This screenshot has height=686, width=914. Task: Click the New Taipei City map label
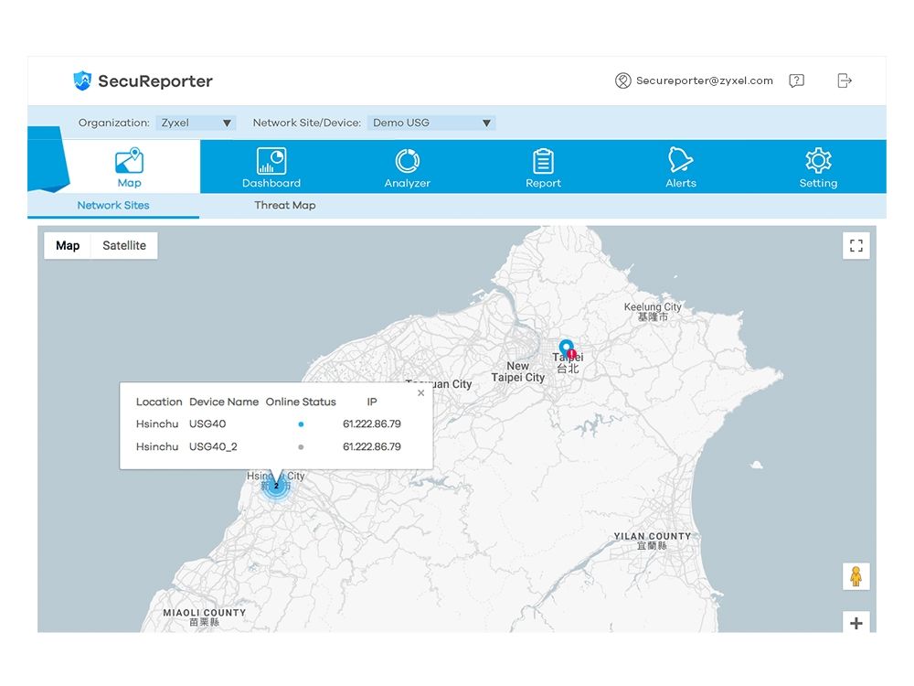517,371
